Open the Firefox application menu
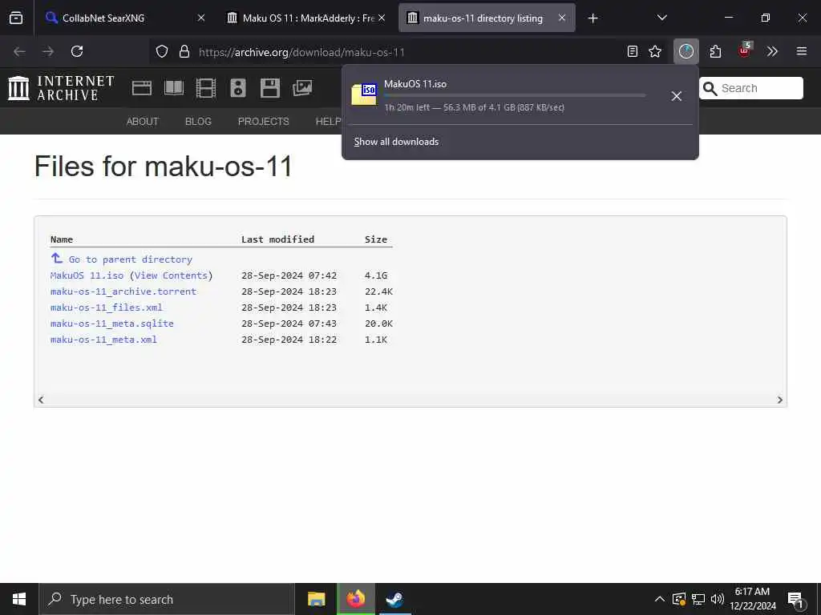The height and width of the screenshot is (615, 821). coord(802,51)
